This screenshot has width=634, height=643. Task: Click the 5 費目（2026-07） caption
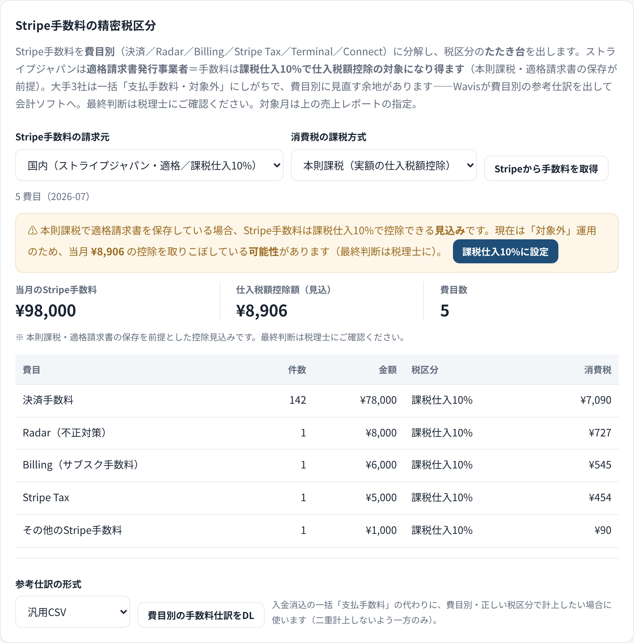coord(52,197)
